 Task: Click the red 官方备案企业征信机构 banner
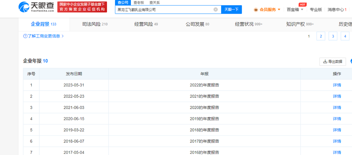point(82,7)
